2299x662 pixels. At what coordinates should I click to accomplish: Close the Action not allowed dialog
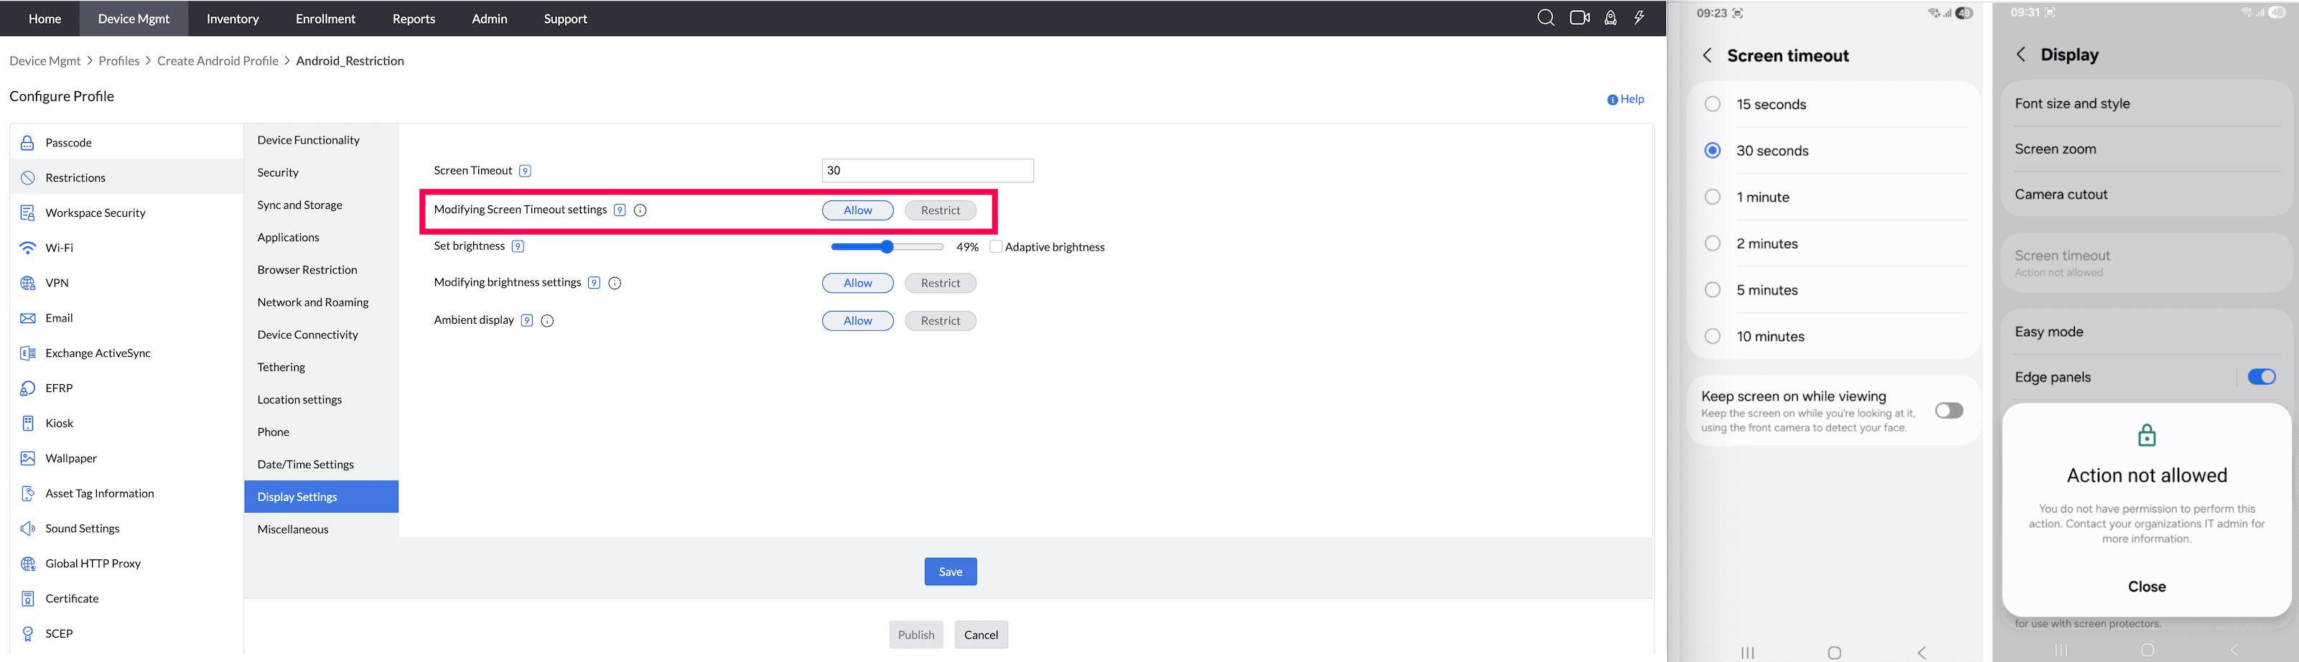tap(2146, 586)
